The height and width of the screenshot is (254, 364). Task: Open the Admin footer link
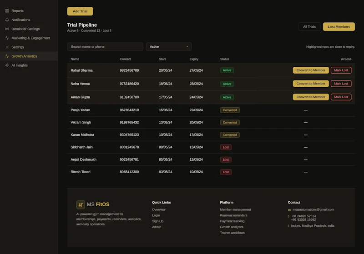point(157,227)
